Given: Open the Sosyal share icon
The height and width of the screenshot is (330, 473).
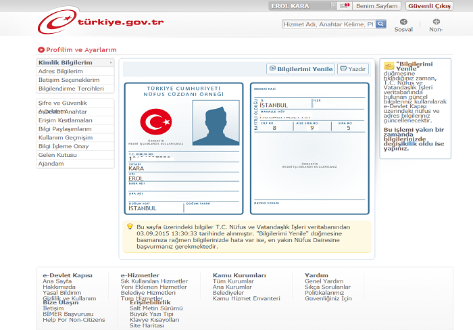Looking at the screenshot, I should [x=403, y=25].
